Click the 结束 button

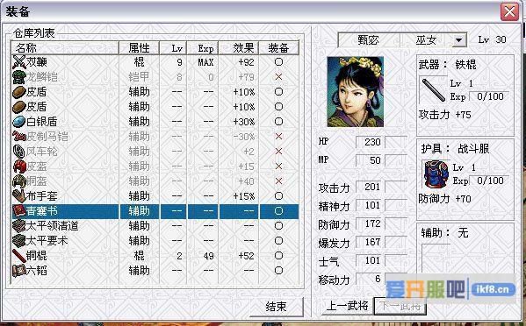point(276,306)
